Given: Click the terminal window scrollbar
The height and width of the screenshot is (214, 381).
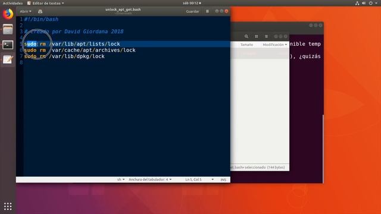Looking at the screenshot, I should (x=323, y=149).
